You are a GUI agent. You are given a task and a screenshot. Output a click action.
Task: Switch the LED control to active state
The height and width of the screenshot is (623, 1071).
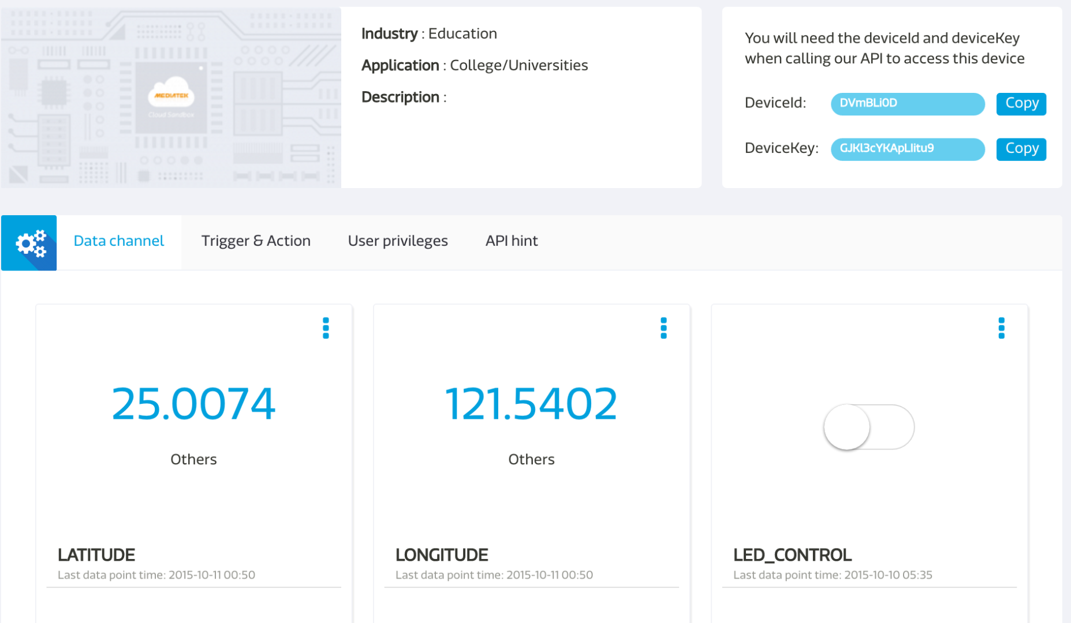pyautogui.click(x=868, y=426)
